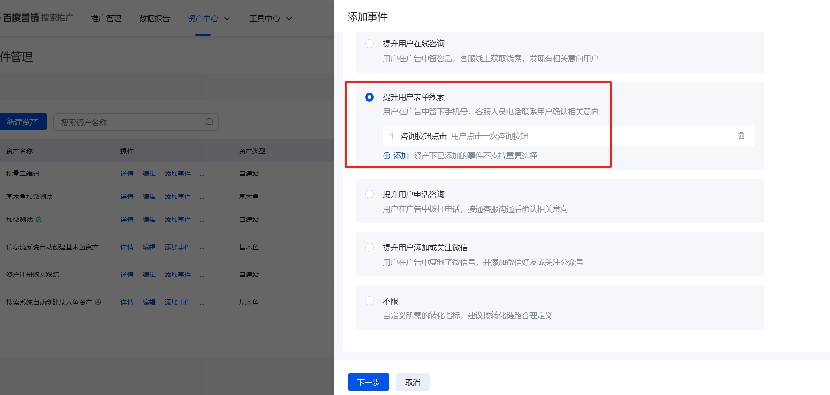The image size is (830, 395).
Task: Choose the 不限 radio option
Action: 369,301
